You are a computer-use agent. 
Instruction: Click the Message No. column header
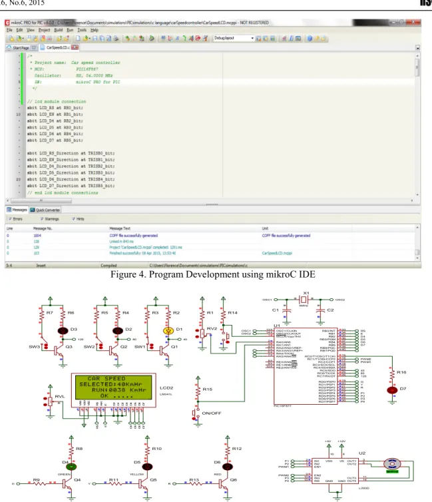(x=43, y=228)
